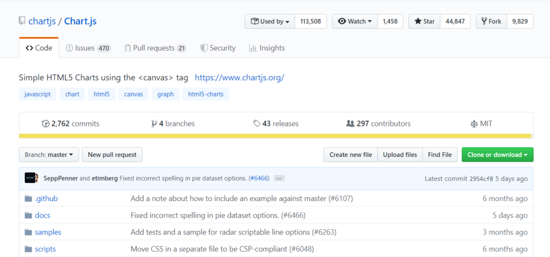Click the 470 issues counter badge

(104, 48)
